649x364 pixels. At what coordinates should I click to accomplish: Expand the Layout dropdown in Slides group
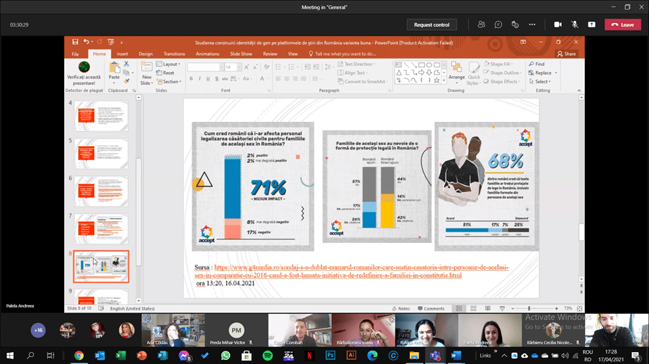(169, 64)
